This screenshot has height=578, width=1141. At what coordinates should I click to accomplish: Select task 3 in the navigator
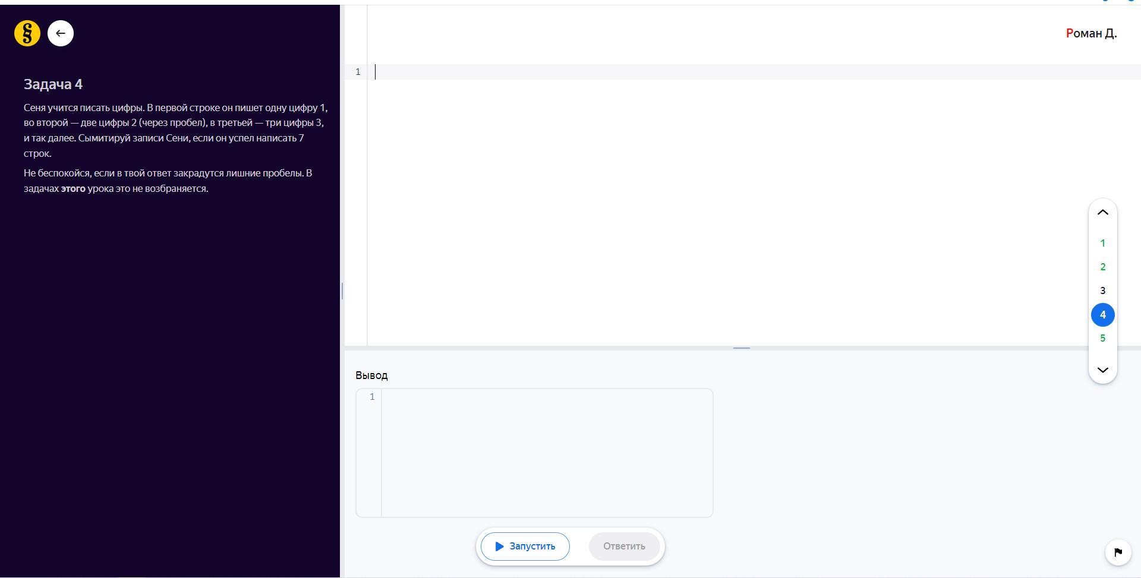pos(1102,290)
